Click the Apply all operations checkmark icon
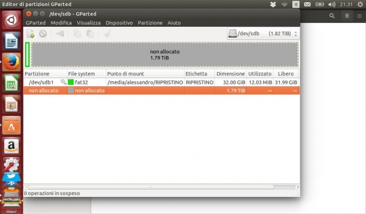This screenshot has width=366, height=214. pyautogui.click(x=108, y=34)
